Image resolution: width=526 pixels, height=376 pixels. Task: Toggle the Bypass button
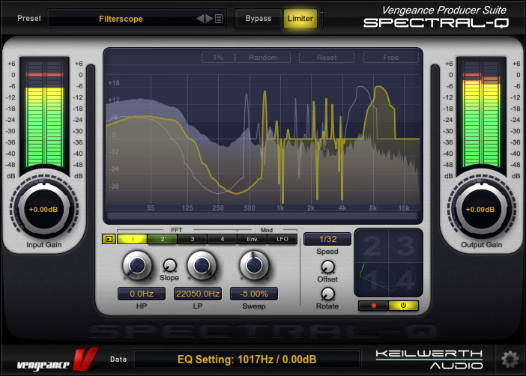point(259,19)
